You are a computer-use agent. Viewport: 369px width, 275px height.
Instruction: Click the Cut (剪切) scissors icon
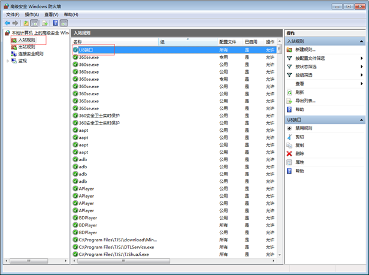290,137
